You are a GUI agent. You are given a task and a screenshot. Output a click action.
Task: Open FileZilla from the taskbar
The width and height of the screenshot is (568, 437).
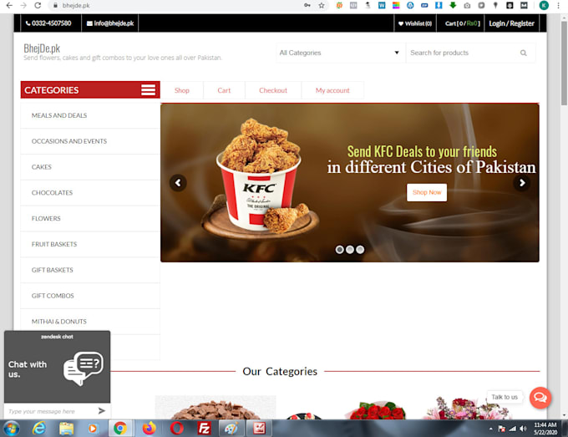(x=205, y=429)
